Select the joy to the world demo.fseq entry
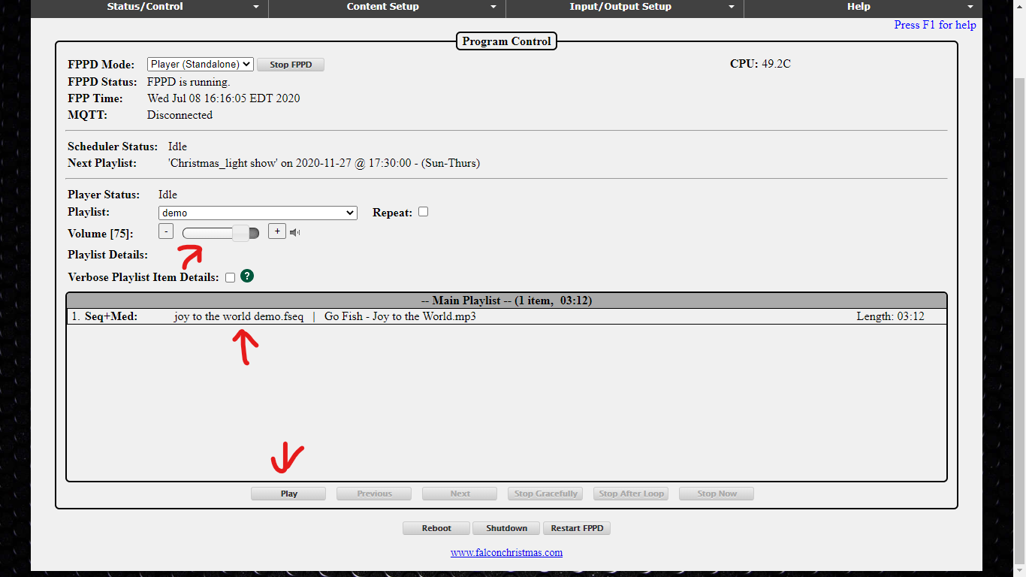 pos(239,316)
